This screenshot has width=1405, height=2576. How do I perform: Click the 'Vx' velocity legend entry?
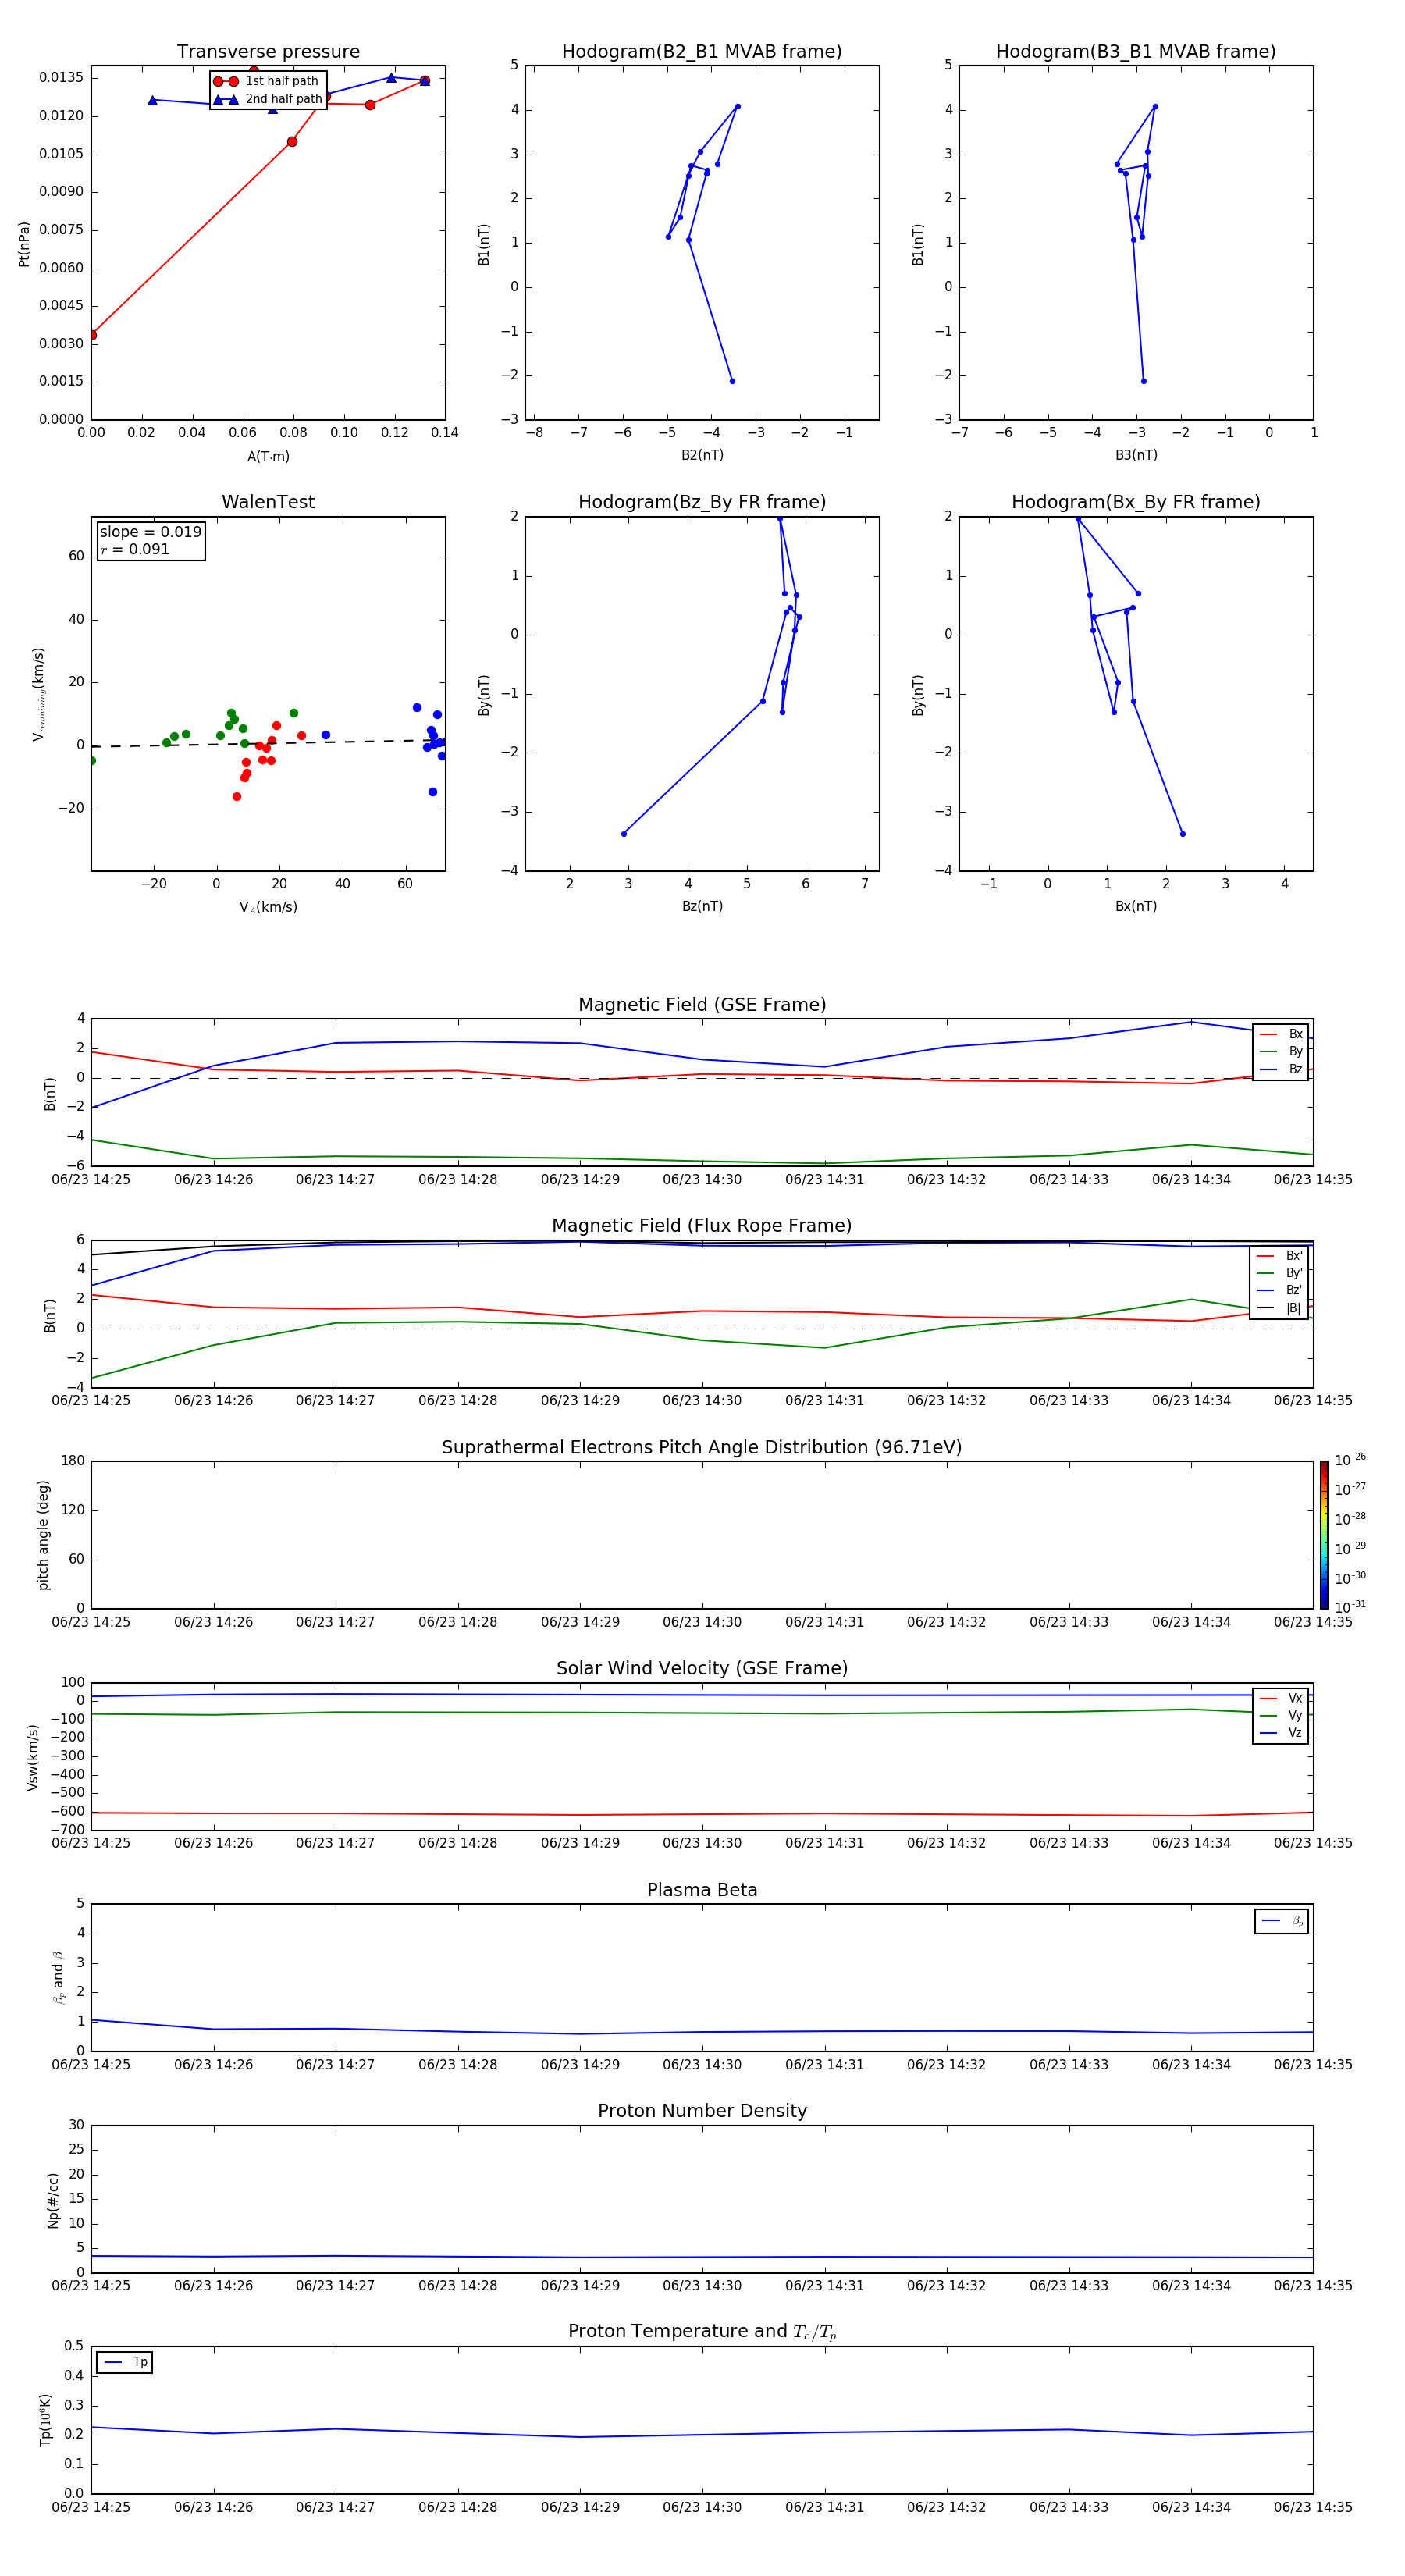1281,1698
